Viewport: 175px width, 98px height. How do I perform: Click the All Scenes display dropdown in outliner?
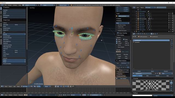click(x=150, y=7)
